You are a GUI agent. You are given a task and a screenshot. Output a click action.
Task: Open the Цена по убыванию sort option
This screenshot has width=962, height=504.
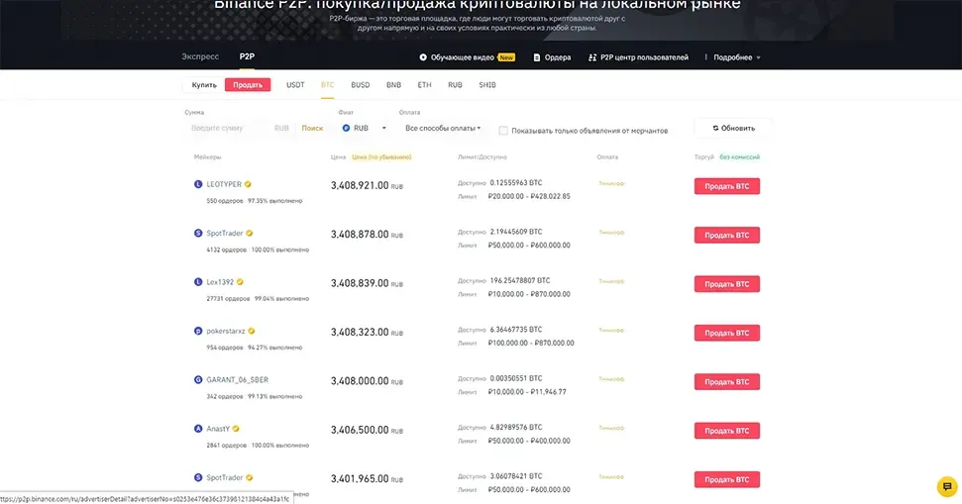point(381,157)
